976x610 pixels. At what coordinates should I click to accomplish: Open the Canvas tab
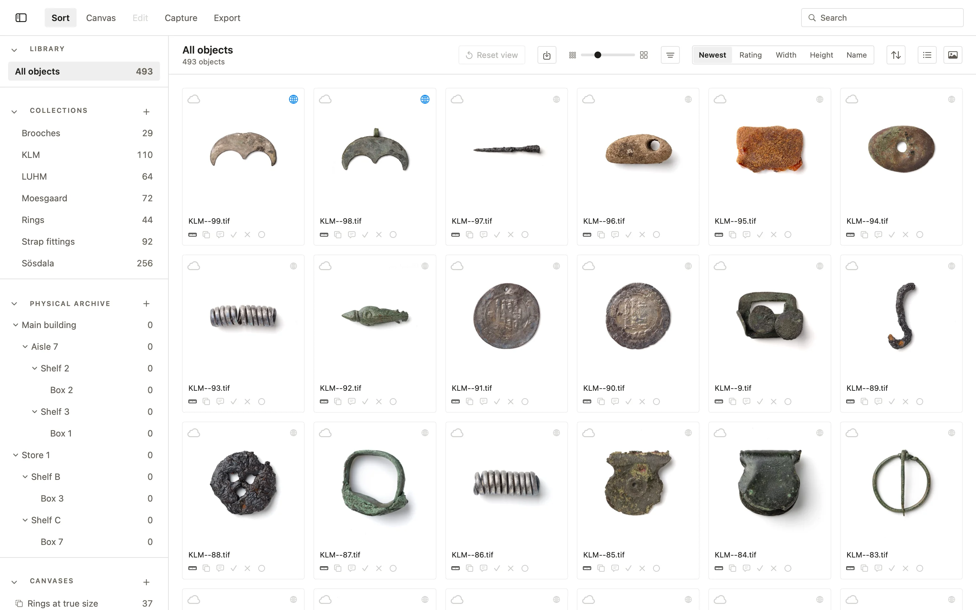(101, 18)
